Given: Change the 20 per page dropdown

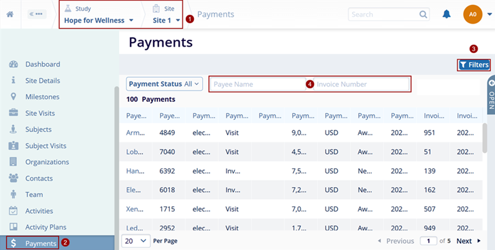Looking at the screenshot, I should pos(136,240).
